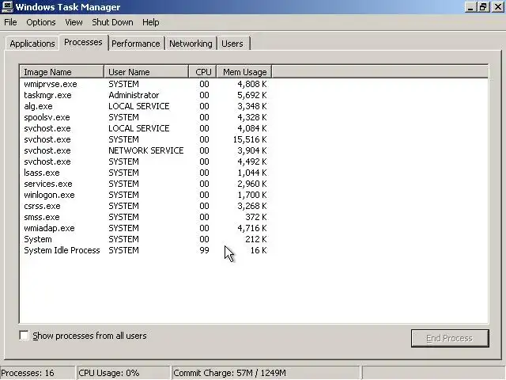
Task: Open the File menu
Action: pos(10,22)
